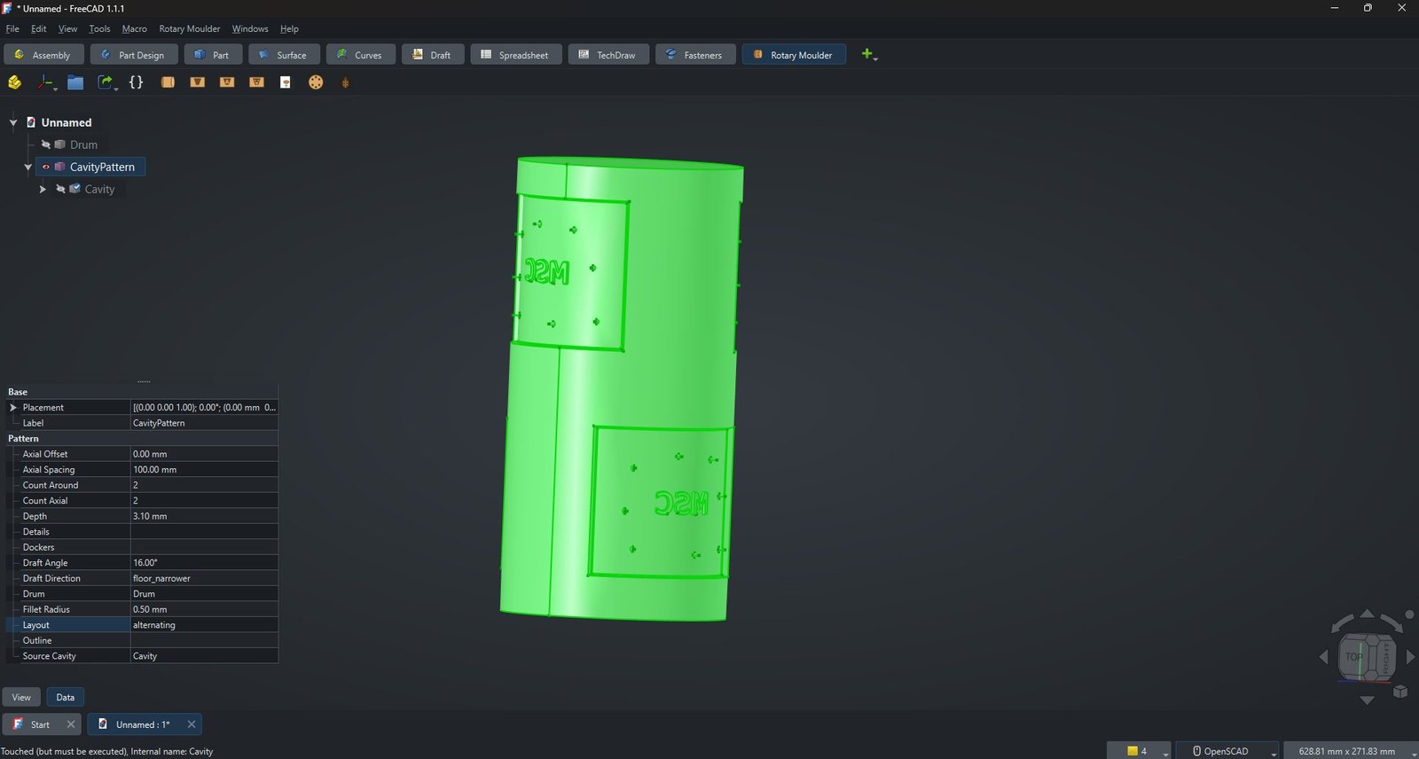Open the Edit menu
This screenshot has height=759, width=1419.
[x=39, y=29]
